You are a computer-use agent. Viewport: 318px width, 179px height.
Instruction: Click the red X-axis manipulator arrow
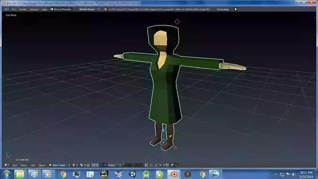[175, 147]
